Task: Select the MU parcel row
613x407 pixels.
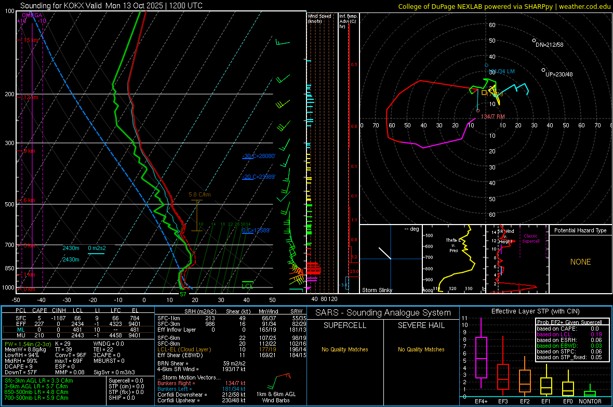Action: [x=77, y=335]
